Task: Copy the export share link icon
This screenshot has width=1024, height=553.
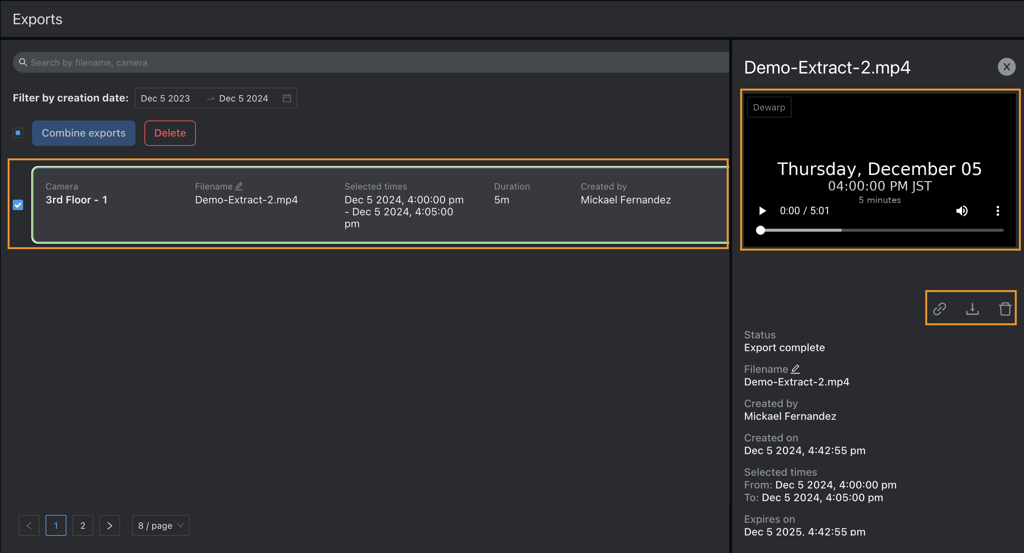Action: click(x=939, y=309)
